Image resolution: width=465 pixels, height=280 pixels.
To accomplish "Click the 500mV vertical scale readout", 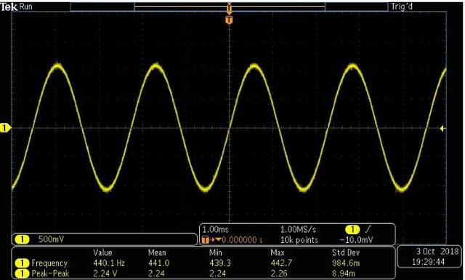I will pyautogui.click(x=51, y=239).
